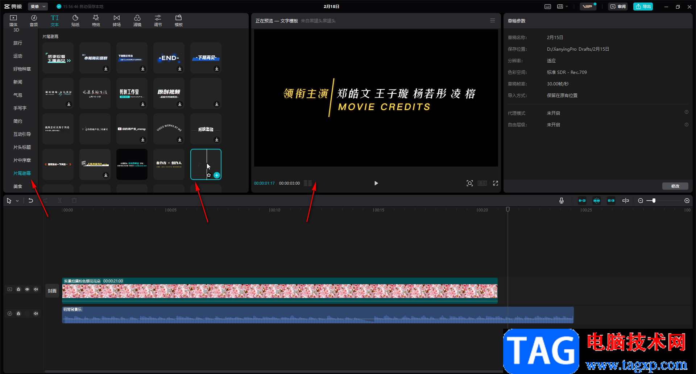Open the 滤镜 (Filters) panel

pyautogui.click(x=137, y=21)
